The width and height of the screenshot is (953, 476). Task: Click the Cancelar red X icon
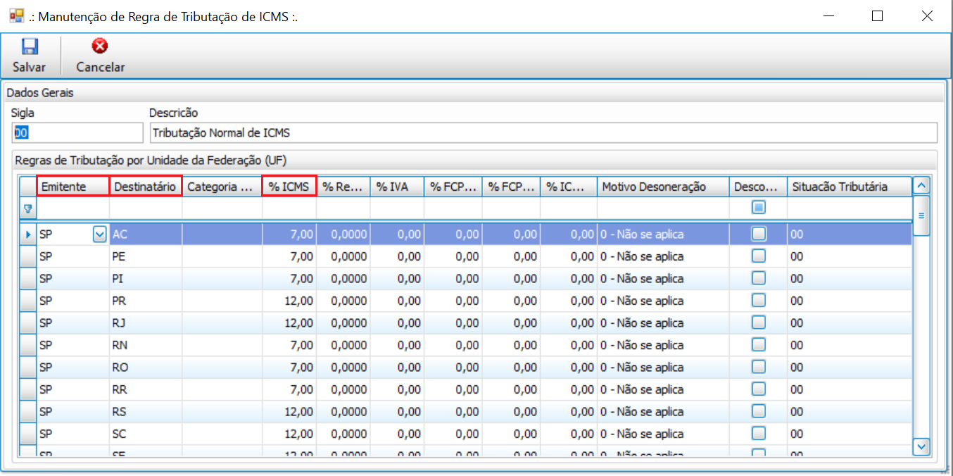click(100, 47)
